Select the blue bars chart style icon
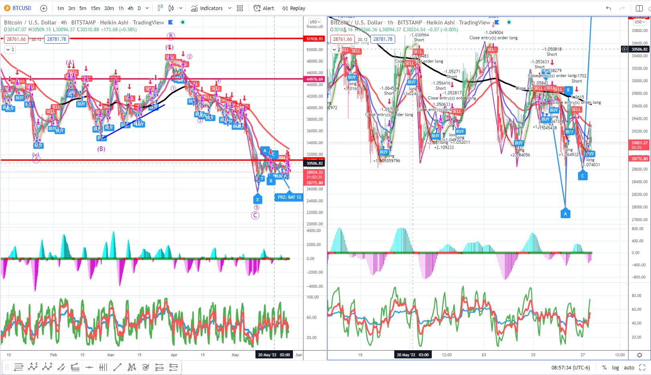Image resolution: width=651 pixels, height=375 pixels. point(160,8)
